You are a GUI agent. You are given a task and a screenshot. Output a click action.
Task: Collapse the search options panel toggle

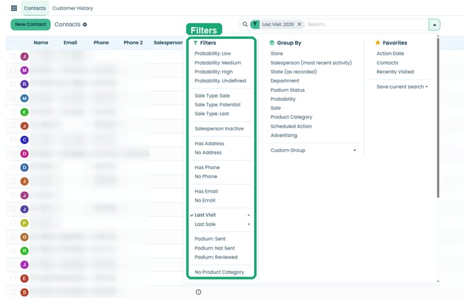coord(434,24)
